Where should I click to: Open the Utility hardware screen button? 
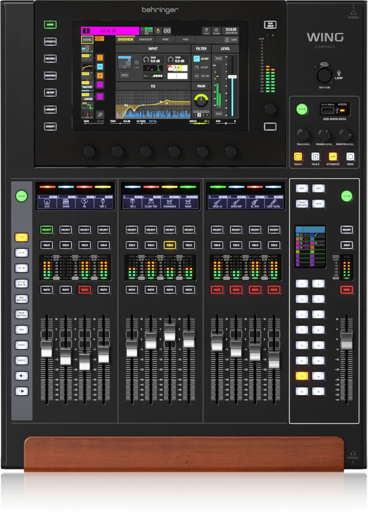(x=50, y=126)
